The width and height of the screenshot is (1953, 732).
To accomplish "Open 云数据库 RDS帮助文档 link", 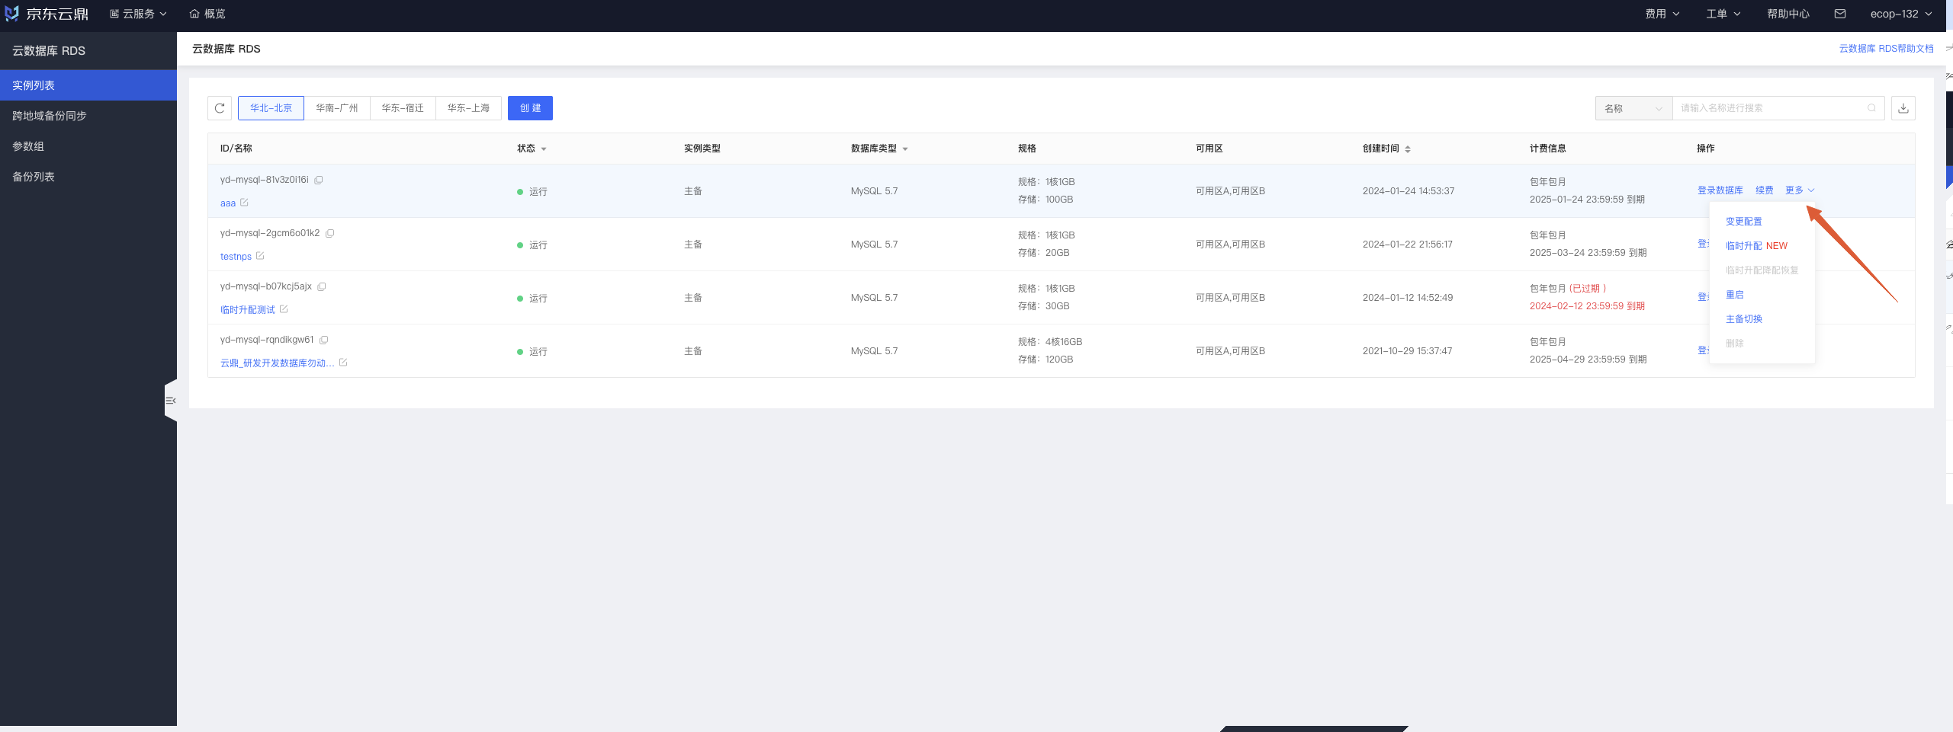I will point(1885,49).
